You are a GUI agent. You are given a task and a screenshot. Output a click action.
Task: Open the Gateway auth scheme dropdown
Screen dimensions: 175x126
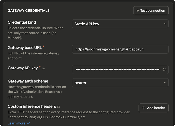click(x=120, y=83)
